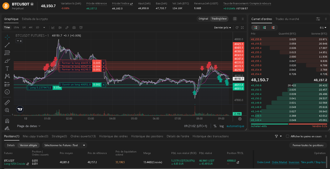Switch chart to TradingView view
The height and width of the screenshot is (169, 330).
click(219, 19)
